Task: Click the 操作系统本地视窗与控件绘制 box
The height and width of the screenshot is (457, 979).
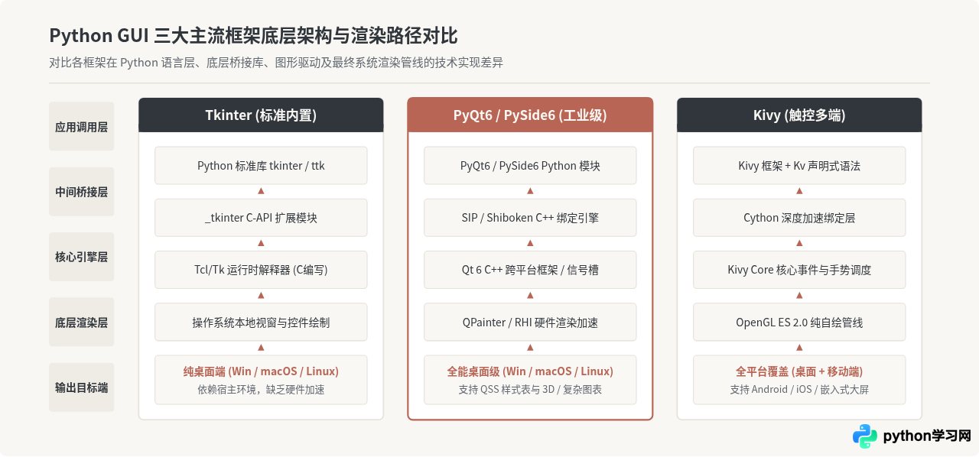Action: [261, 322]
